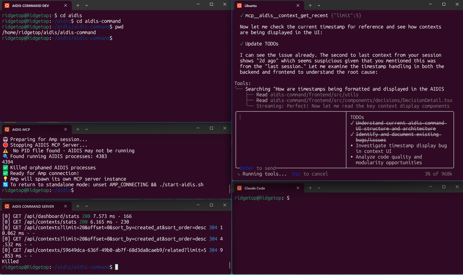The height and width of the screenshot is (275, 463).
Task: Open profile dropdown in AIDIS-COMMAND DEV window
Action: 86,6
